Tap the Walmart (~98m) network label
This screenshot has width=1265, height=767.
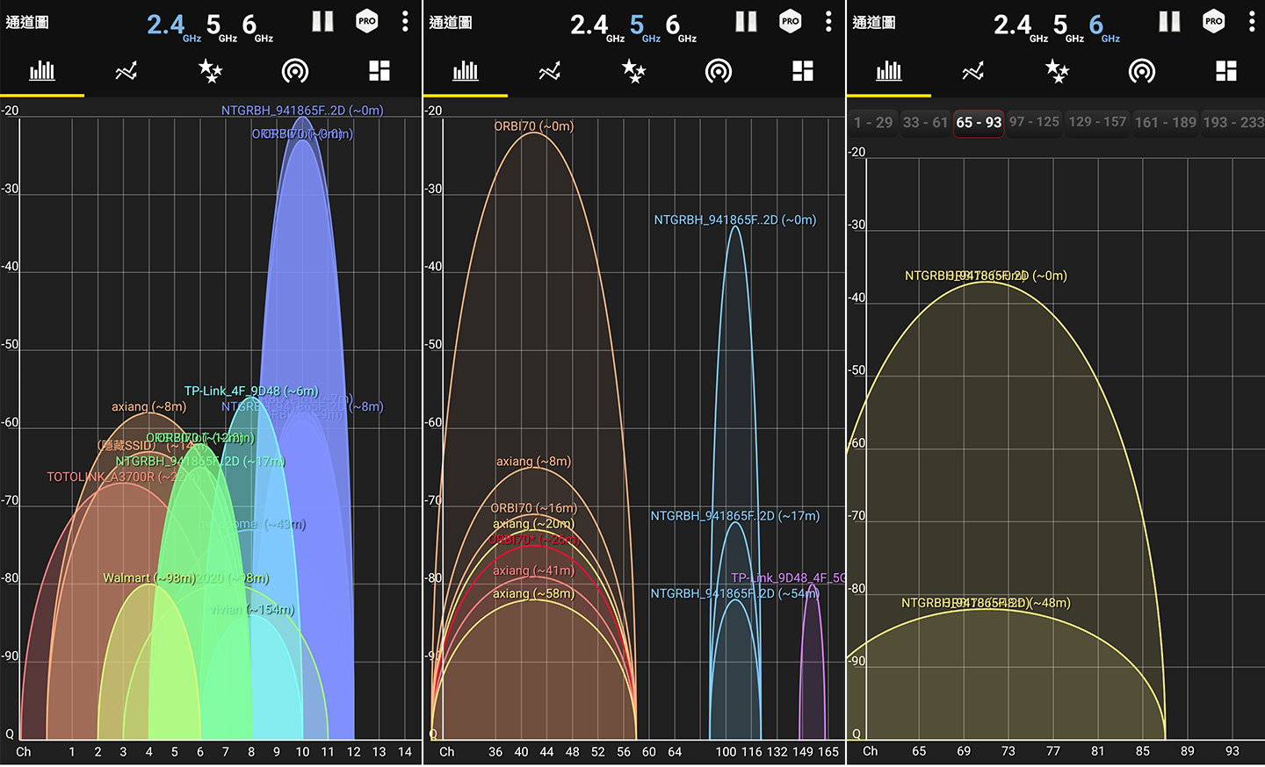point(149,577)
